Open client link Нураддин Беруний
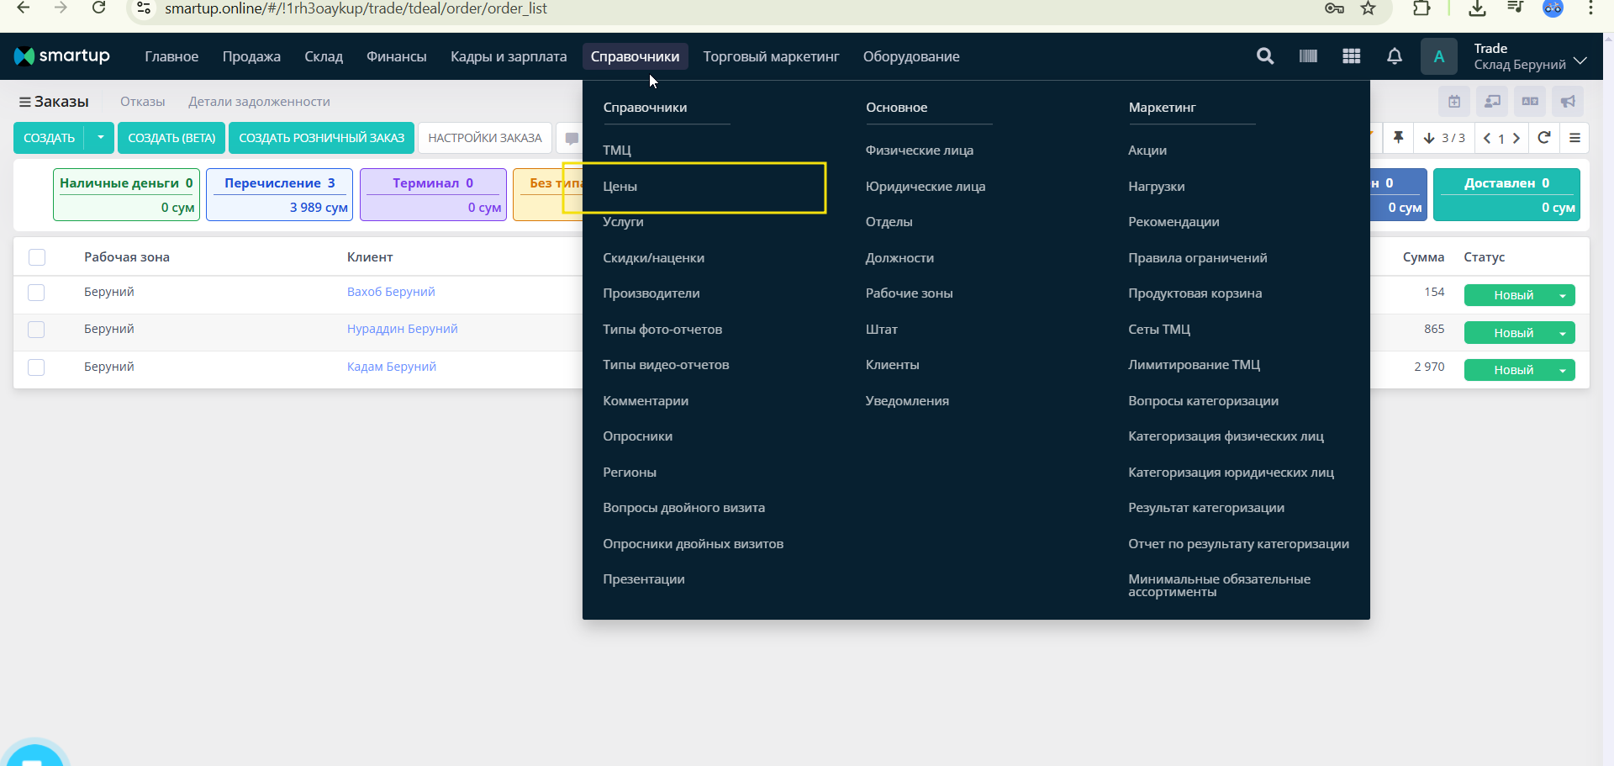The image size is (1614, 766). click(x=403, y=329)
